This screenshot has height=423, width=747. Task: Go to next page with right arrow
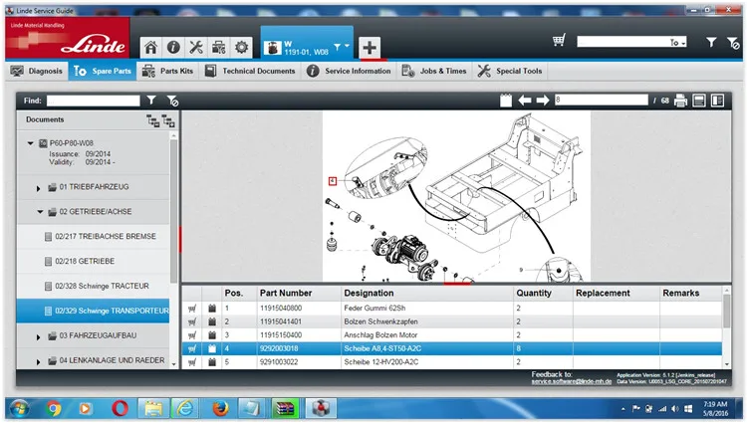click(543, 101)
